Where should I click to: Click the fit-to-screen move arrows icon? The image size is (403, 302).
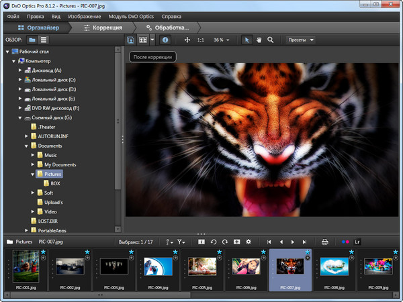[x=187, y=40]
